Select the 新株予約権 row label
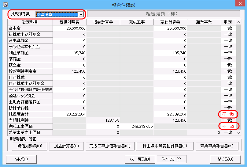The image size is (247, 167). tap(30, 108)
